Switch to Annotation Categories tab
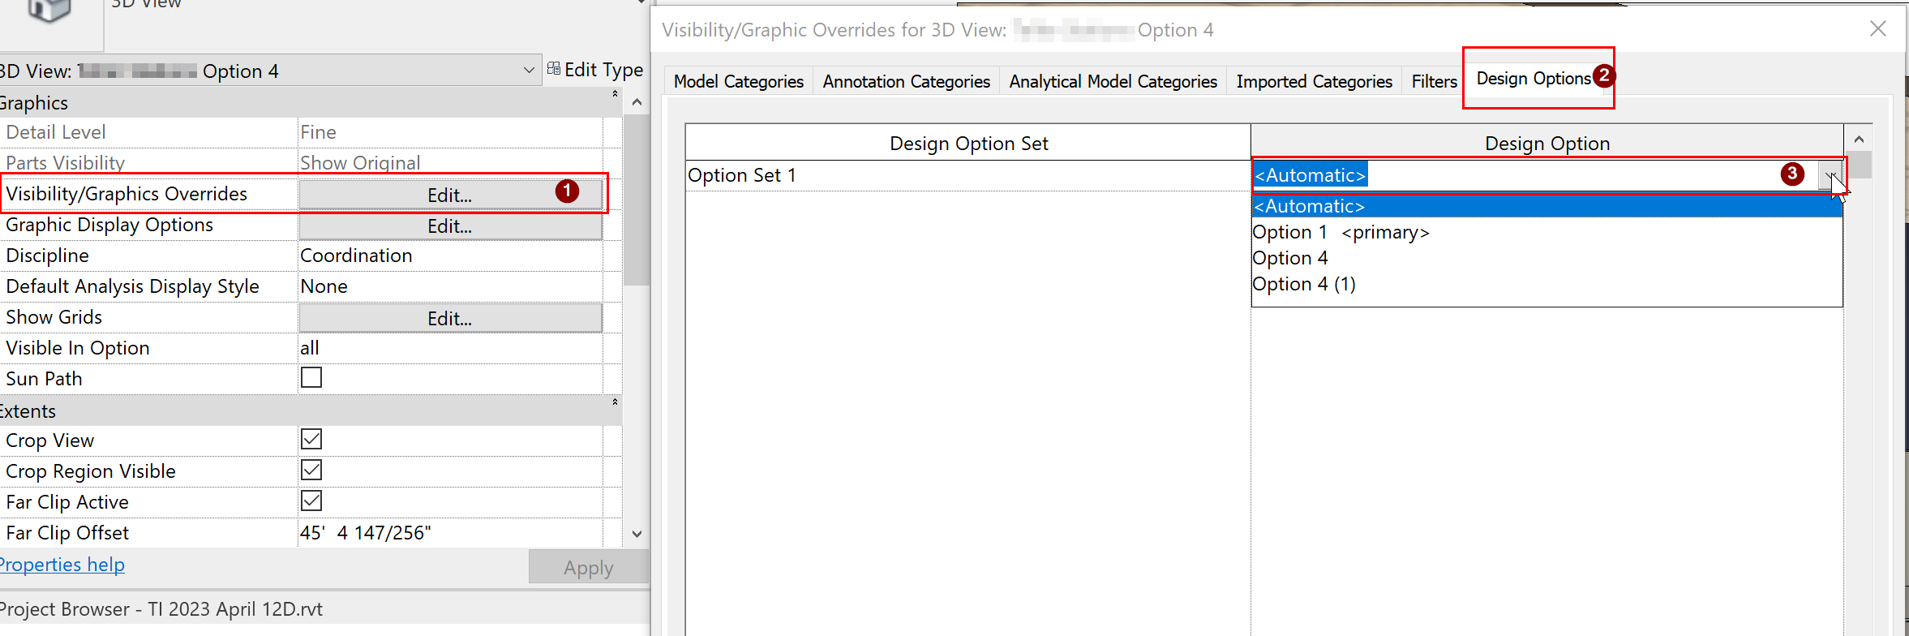 tap(906, 82)
